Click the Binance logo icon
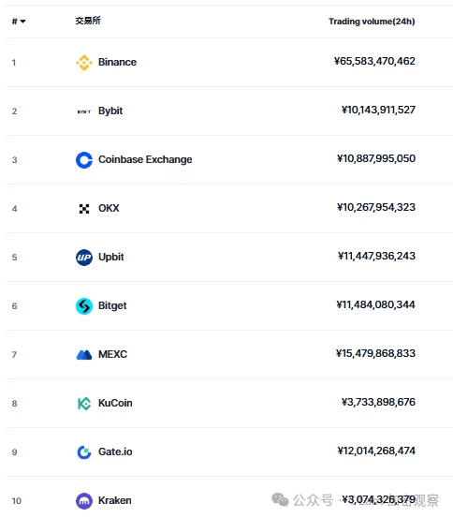This screenshot has height=518, width=453. click(84, 63)
